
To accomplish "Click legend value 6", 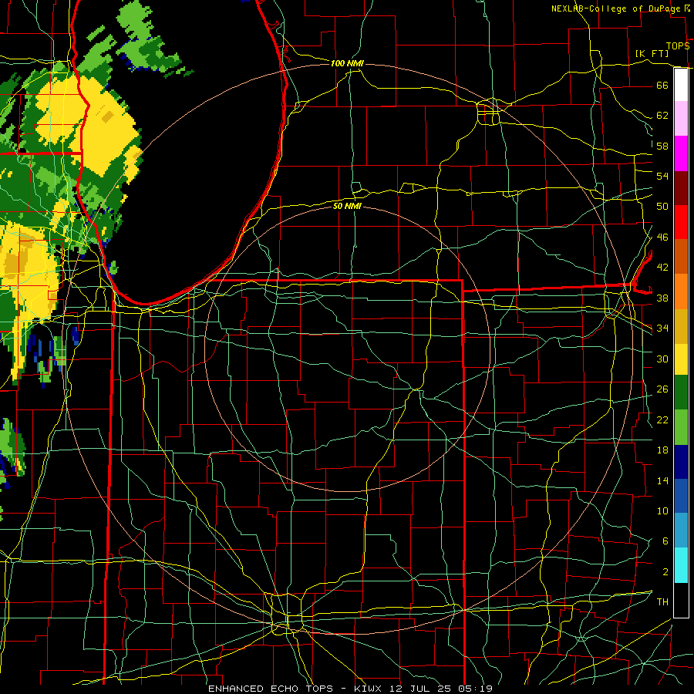I will pyautogui.click(x=665, y=541).
